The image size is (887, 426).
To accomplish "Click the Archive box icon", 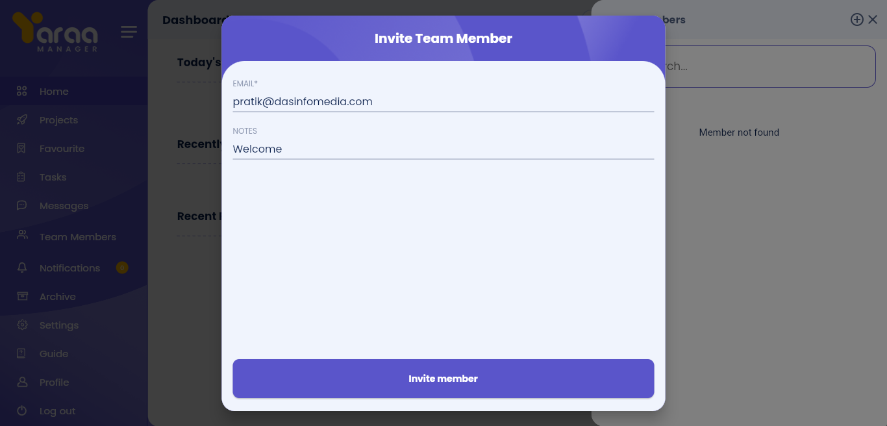I will (22, 297).
